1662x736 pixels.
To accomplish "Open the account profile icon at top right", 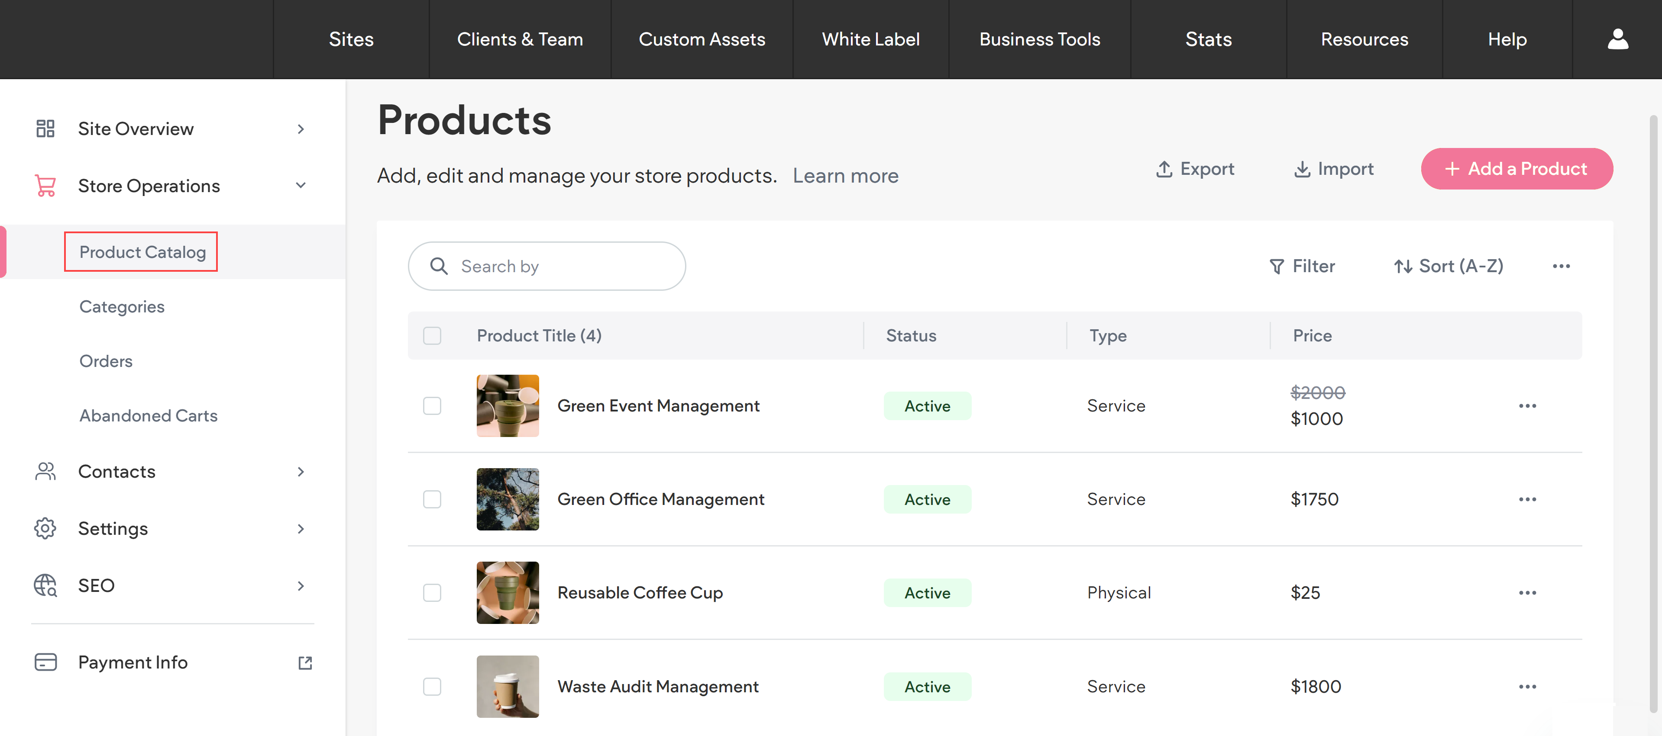I will tap(1618, 39).
